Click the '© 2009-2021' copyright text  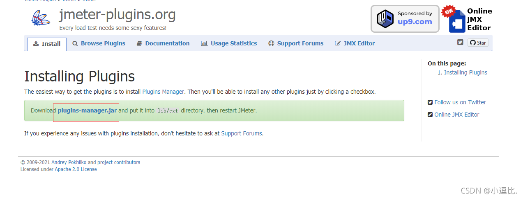(x=35, y=162)
